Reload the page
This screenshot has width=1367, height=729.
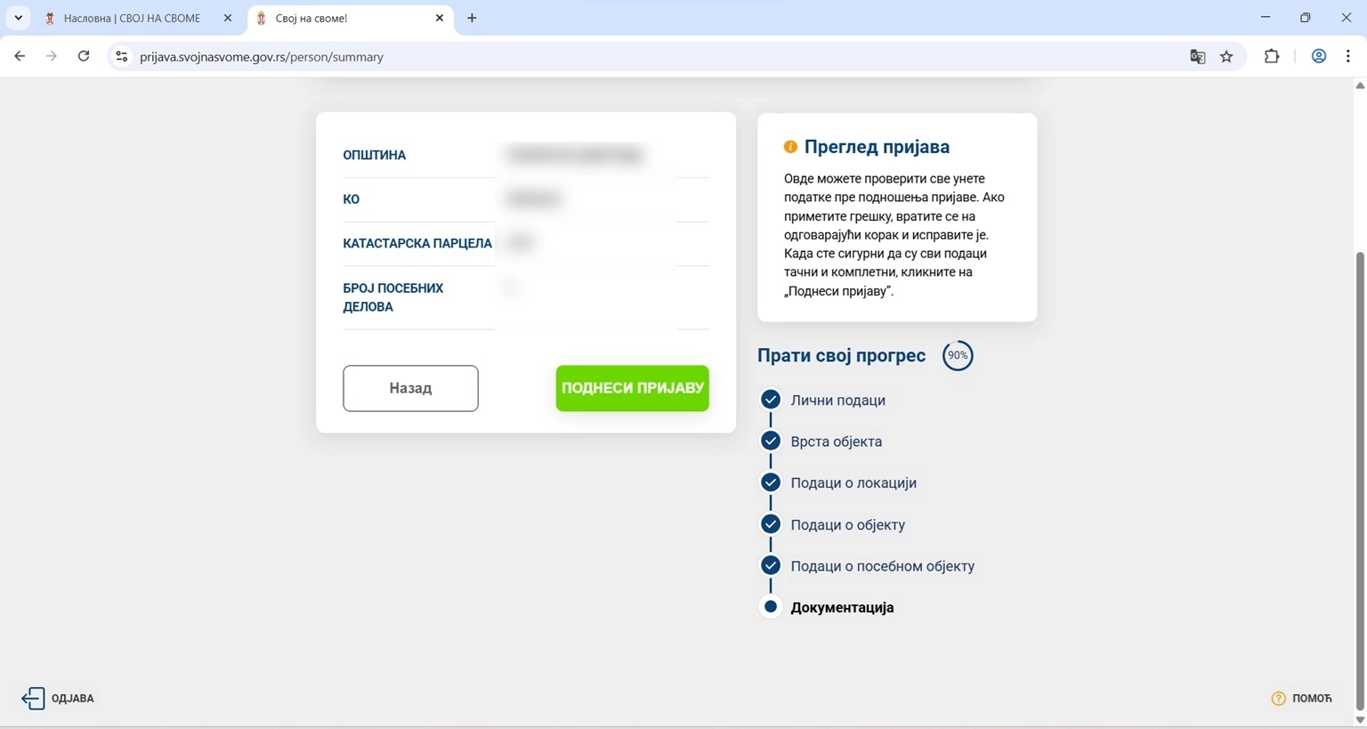pos(84,56)
